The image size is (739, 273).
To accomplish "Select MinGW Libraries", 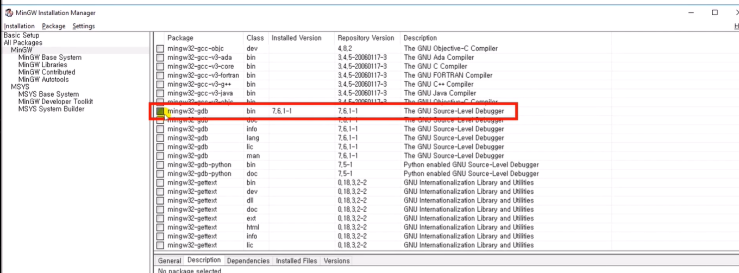I will 43,65.
